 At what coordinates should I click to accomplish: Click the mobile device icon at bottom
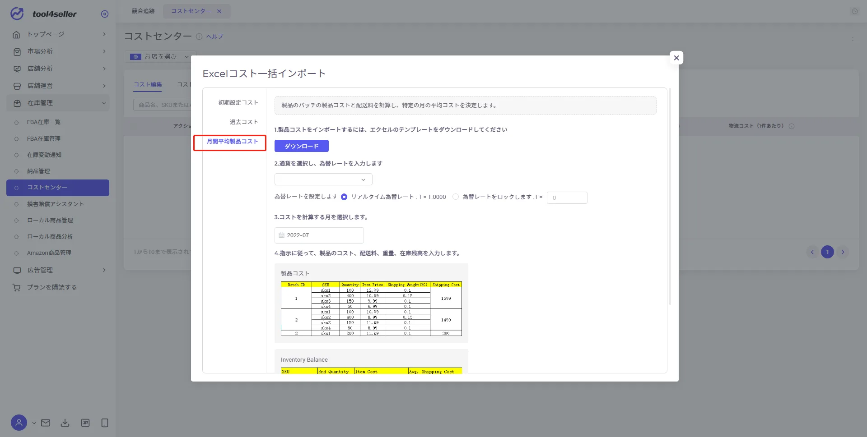coord(105,423)
